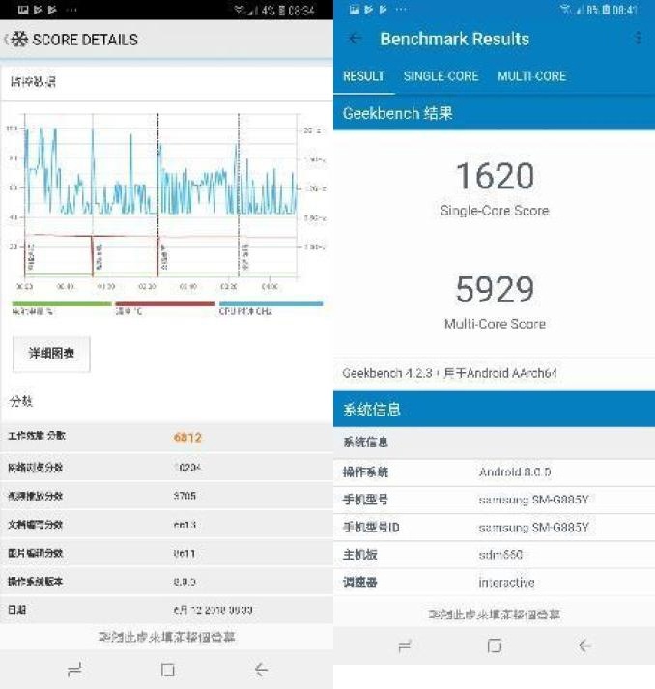
Task: Tap the 分数 scores heading
Action: [x=20, y=401]
